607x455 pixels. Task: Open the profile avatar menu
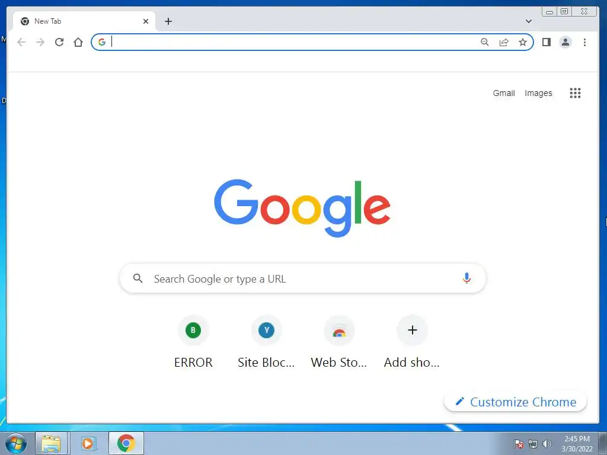coord(565,42)
